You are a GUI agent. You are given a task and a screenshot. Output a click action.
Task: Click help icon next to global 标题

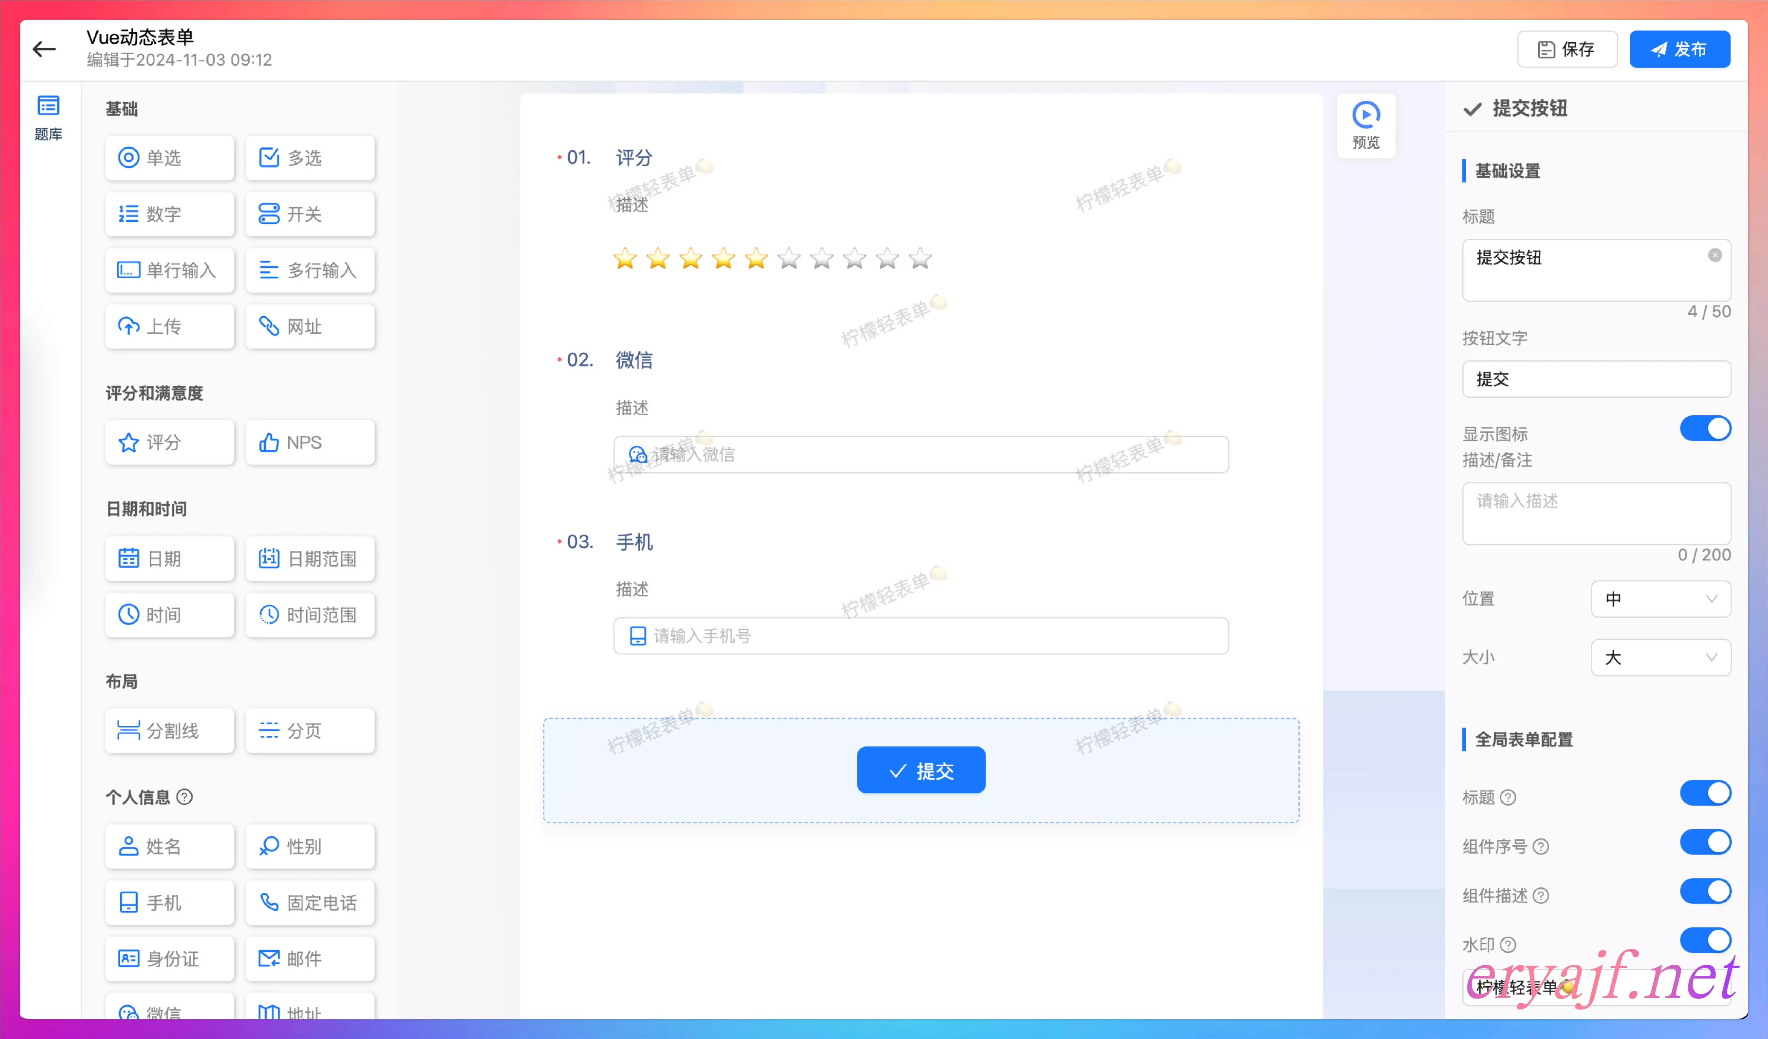tap(1508, 798)
